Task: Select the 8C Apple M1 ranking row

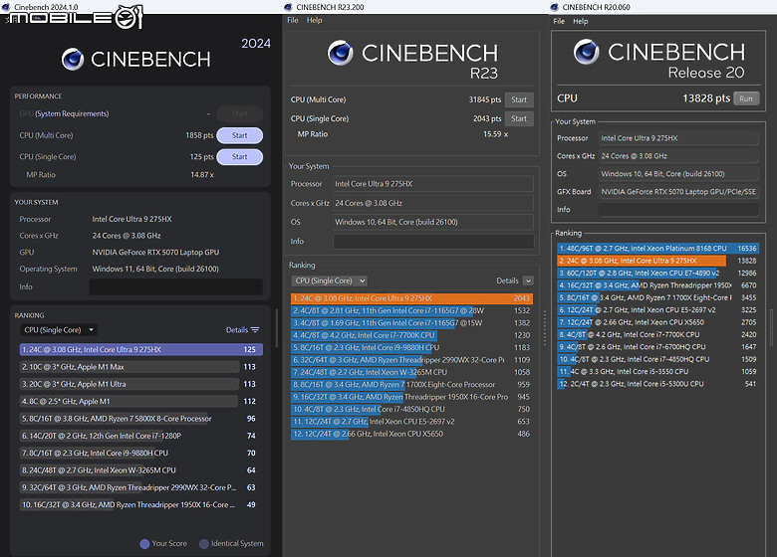Action: click(x=141, y=402)
